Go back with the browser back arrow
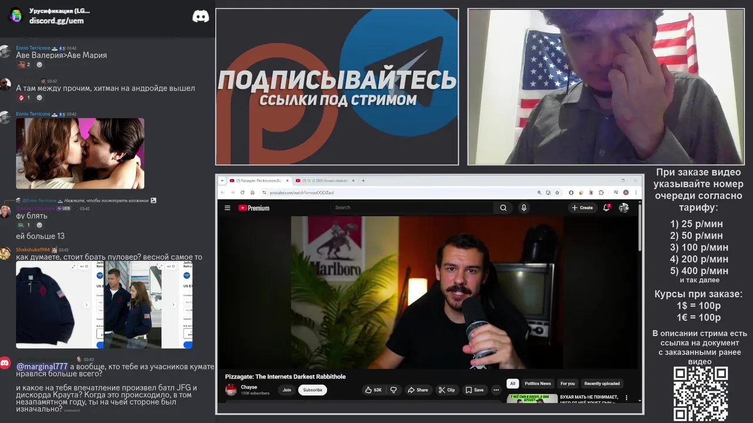 222,192
